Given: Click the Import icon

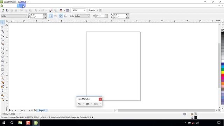Looking at the screenshot, I should click(x=51, y=10).
